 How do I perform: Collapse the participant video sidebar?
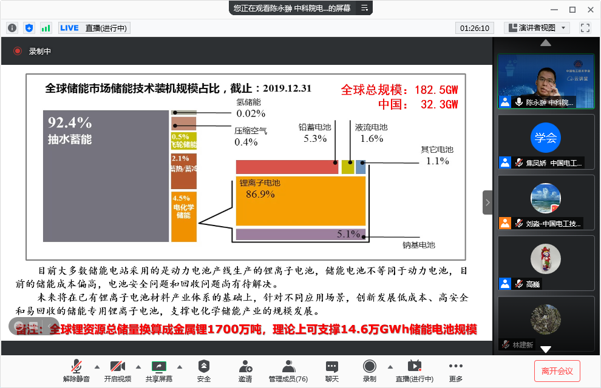(487, 202)
